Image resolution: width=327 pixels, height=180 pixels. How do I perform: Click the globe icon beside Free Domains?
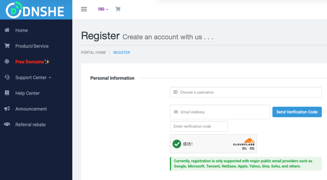click(7, 62)
